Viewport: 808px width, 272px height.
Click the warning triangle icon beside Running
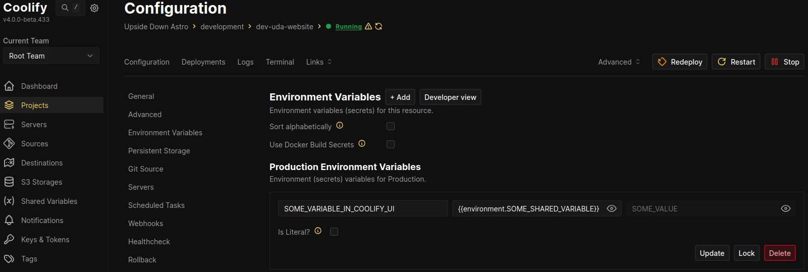pos(368,26)
